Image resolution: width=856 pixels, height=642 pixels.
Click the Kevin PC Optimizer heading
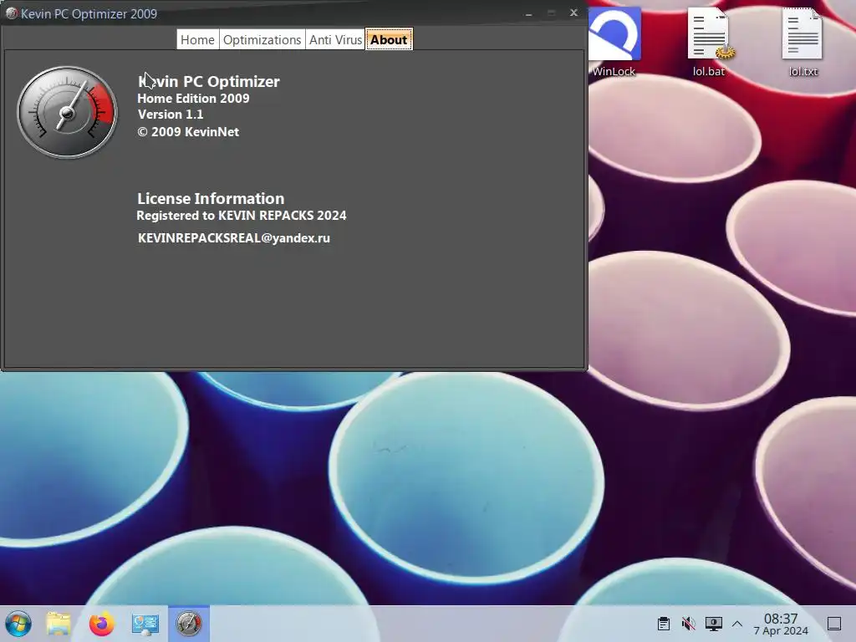click(x=208, y=81)
